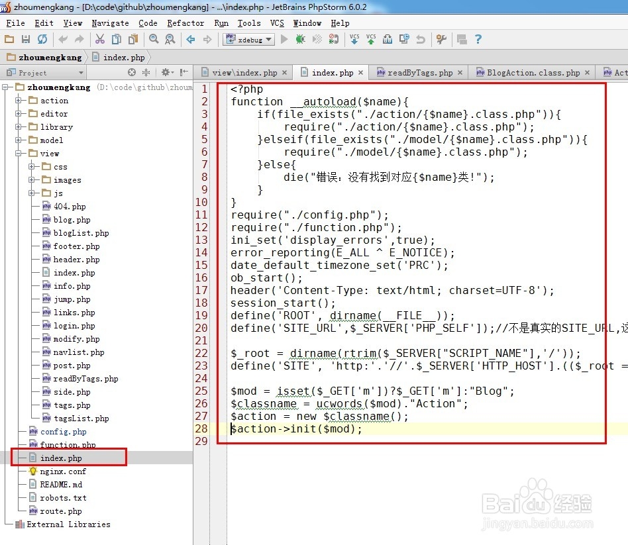This screenshot has height=545, width=628.
Task: Open Project panel gear settings
Action: (167, 72)
